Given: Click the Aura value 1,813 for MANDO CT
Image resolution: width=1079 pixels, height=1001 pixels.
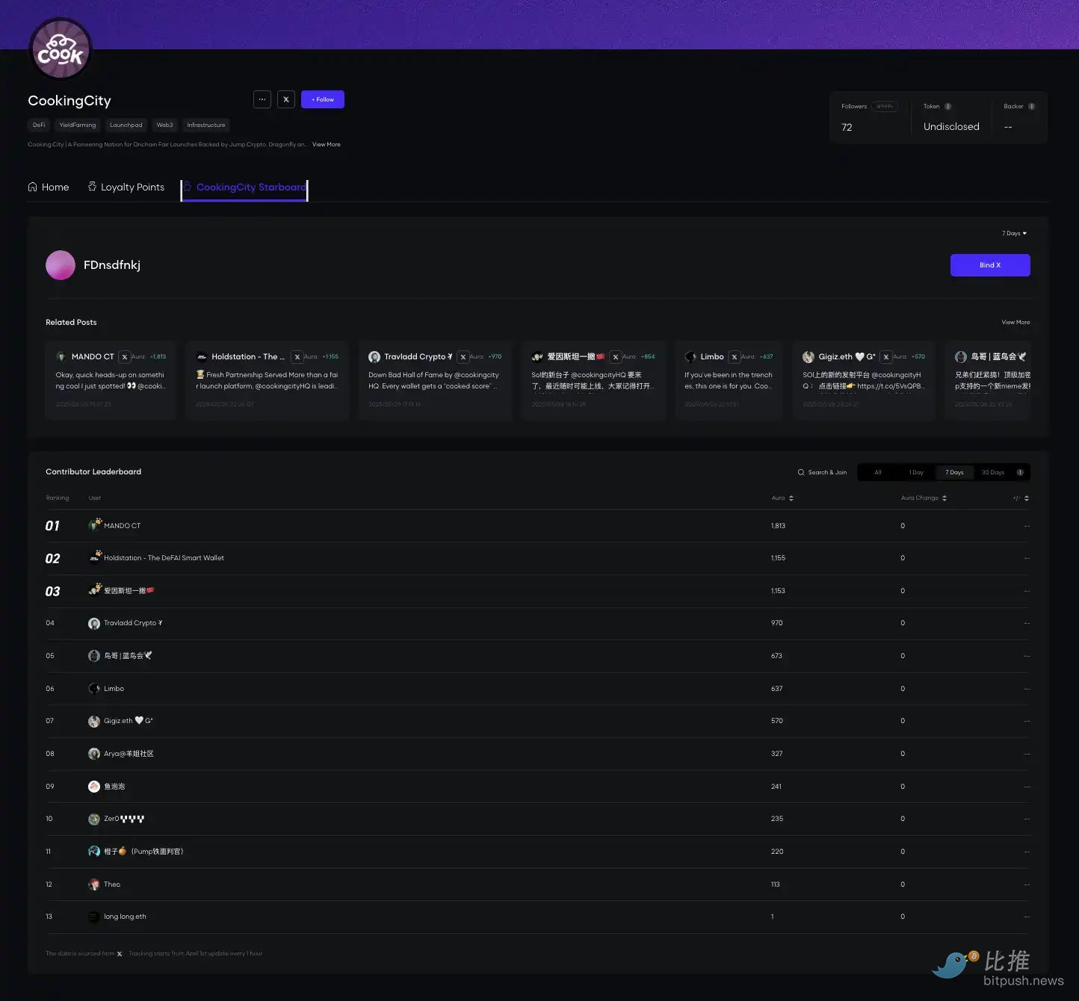Looking at the screenshot, I should [x=778, y=526].
